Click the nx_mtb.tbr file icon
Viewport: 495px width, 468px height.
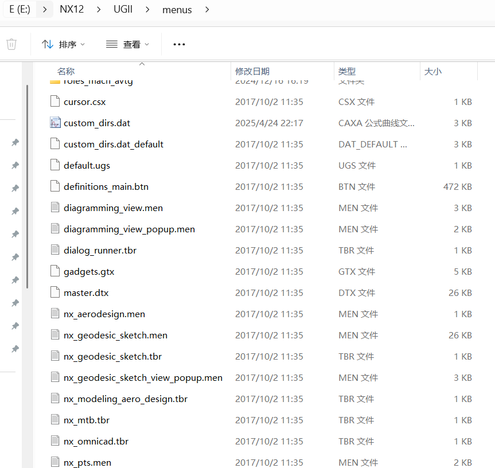tap(55, 419)
